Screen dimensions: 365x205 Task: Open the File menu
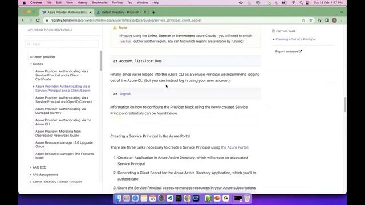pyautogui.click(x=49, y=3)
